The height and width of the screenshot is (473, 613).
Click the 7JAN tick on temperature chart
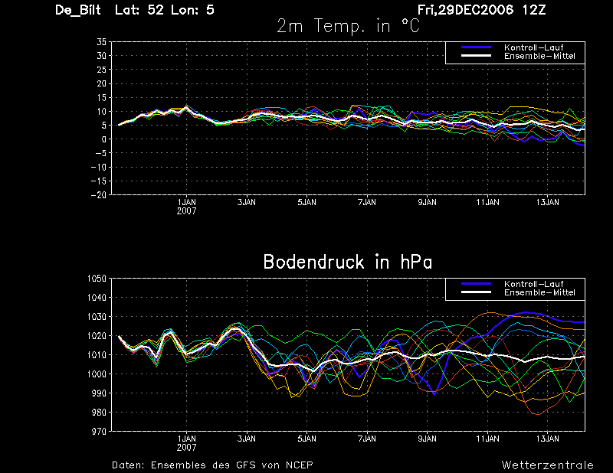(367, 202)
